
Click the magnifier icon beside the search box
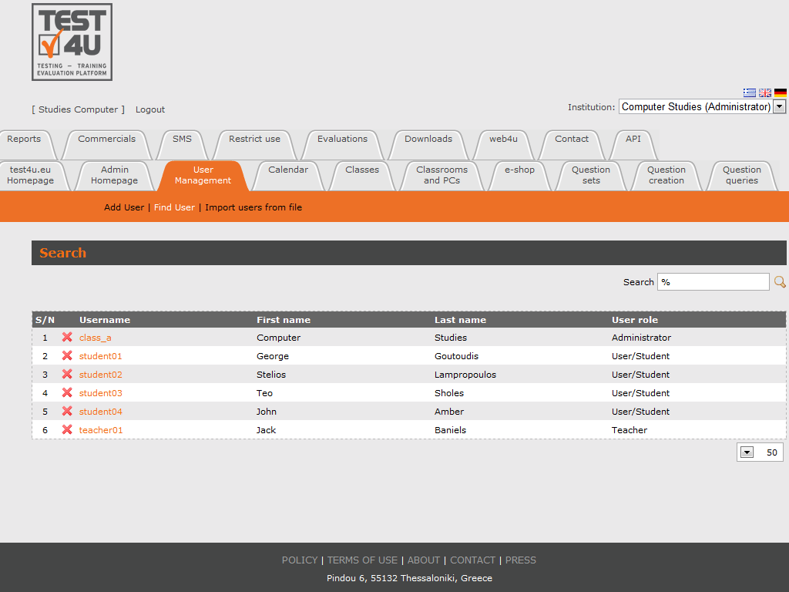point(780,282)
